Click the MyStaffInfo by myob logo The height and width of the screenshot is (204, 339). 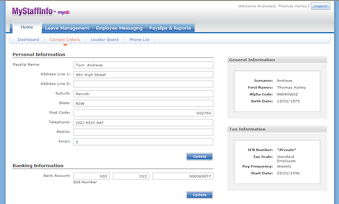coord(41,11)
